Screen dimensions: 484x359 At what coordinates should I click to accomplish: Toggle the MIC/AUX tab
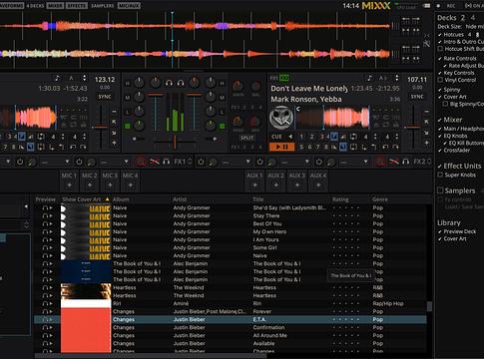click(x=129, y=6)
